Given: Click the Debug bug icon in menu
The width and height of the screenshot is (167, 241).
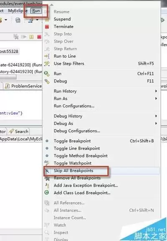Looking at the screenshot, I should 47,81.
